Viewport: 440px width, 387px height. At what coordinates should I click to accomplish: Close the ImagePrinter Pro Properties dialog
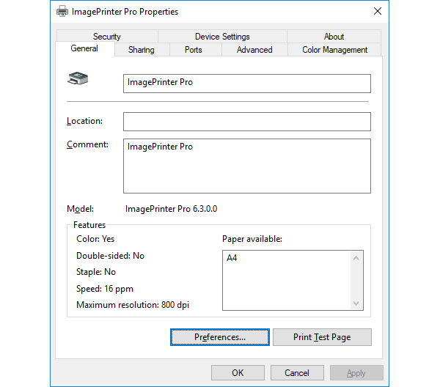tap(378, 11)
